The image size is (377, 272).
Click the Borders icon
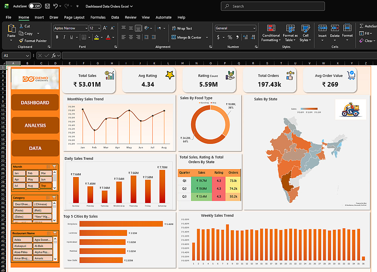point(84,37)
